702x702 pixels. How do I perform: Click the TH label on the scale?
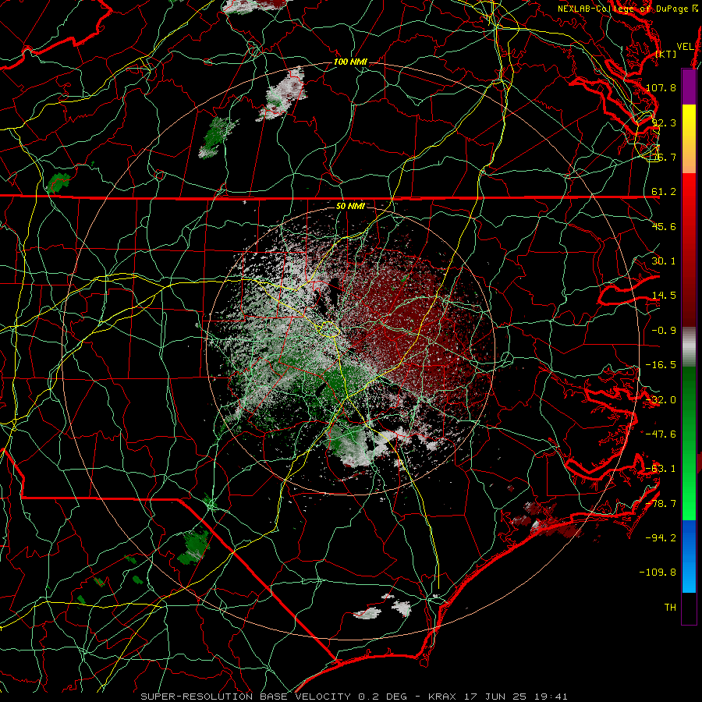pos(670,608)
